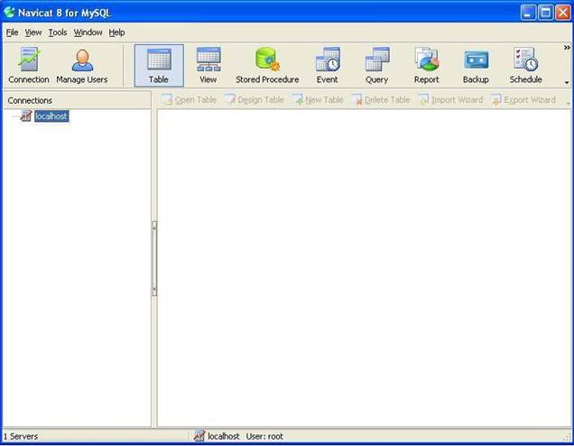Click Export Wizard in the object toolbar
This screenshot has width=574, height=446.
[523, 99]
